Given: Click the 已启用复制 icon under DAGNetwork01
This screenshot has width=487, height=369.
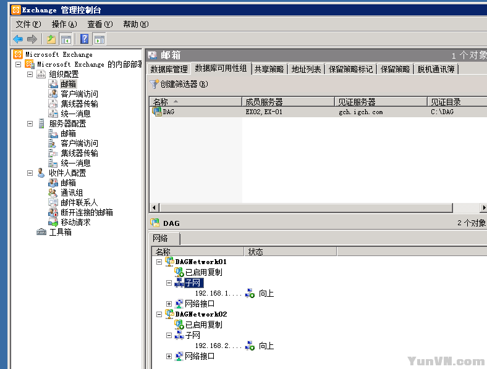Looking at the screenshot, I should coord(179,272).
